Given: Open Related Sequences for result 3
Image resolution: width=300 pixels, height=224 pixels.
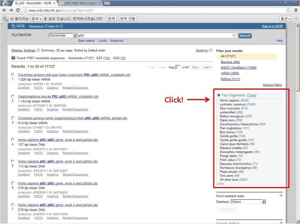Looking at the screenshot, I should click(x=75, y=131).
